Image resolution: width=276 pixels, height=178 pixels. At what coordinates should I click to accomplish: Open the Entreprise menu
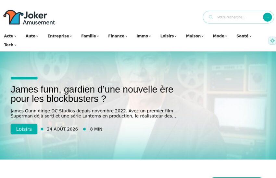[60, 36]
